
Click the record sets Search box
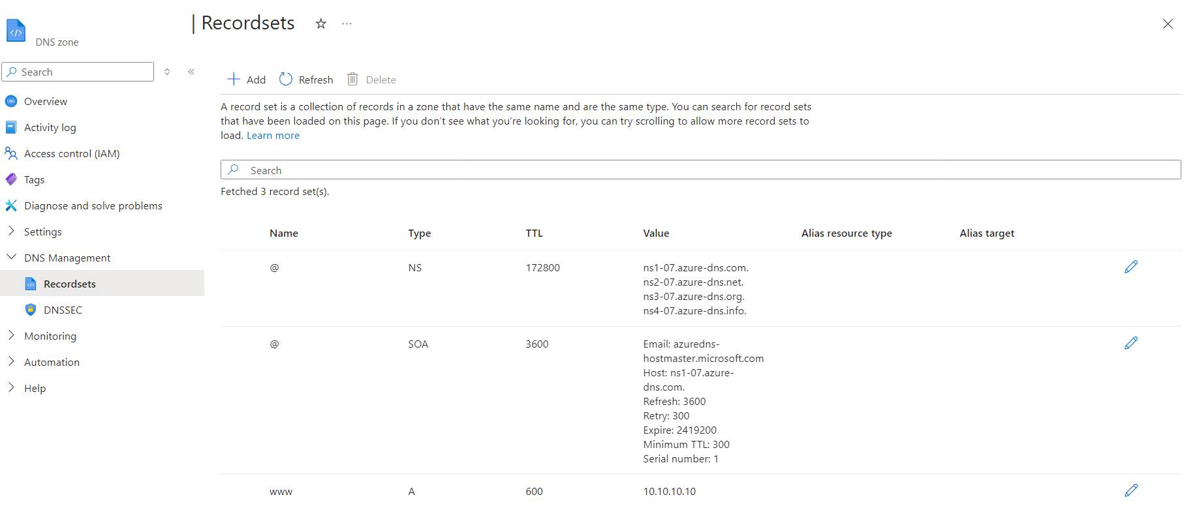coord(700,170)
